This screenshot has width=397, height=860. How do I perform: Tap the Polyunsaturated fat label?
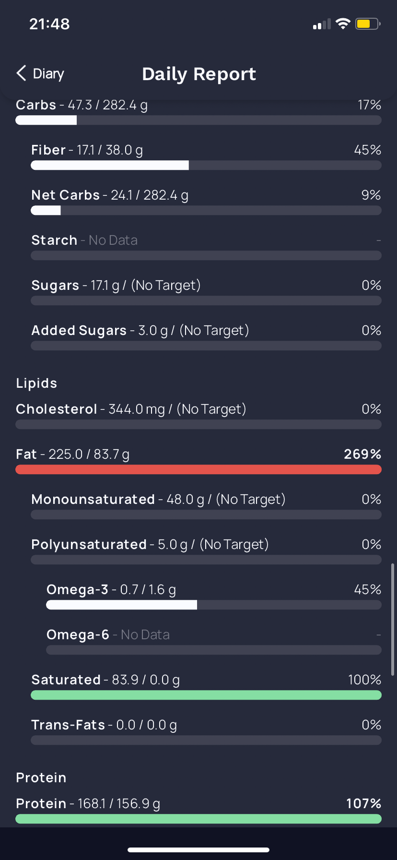[89, 545]
